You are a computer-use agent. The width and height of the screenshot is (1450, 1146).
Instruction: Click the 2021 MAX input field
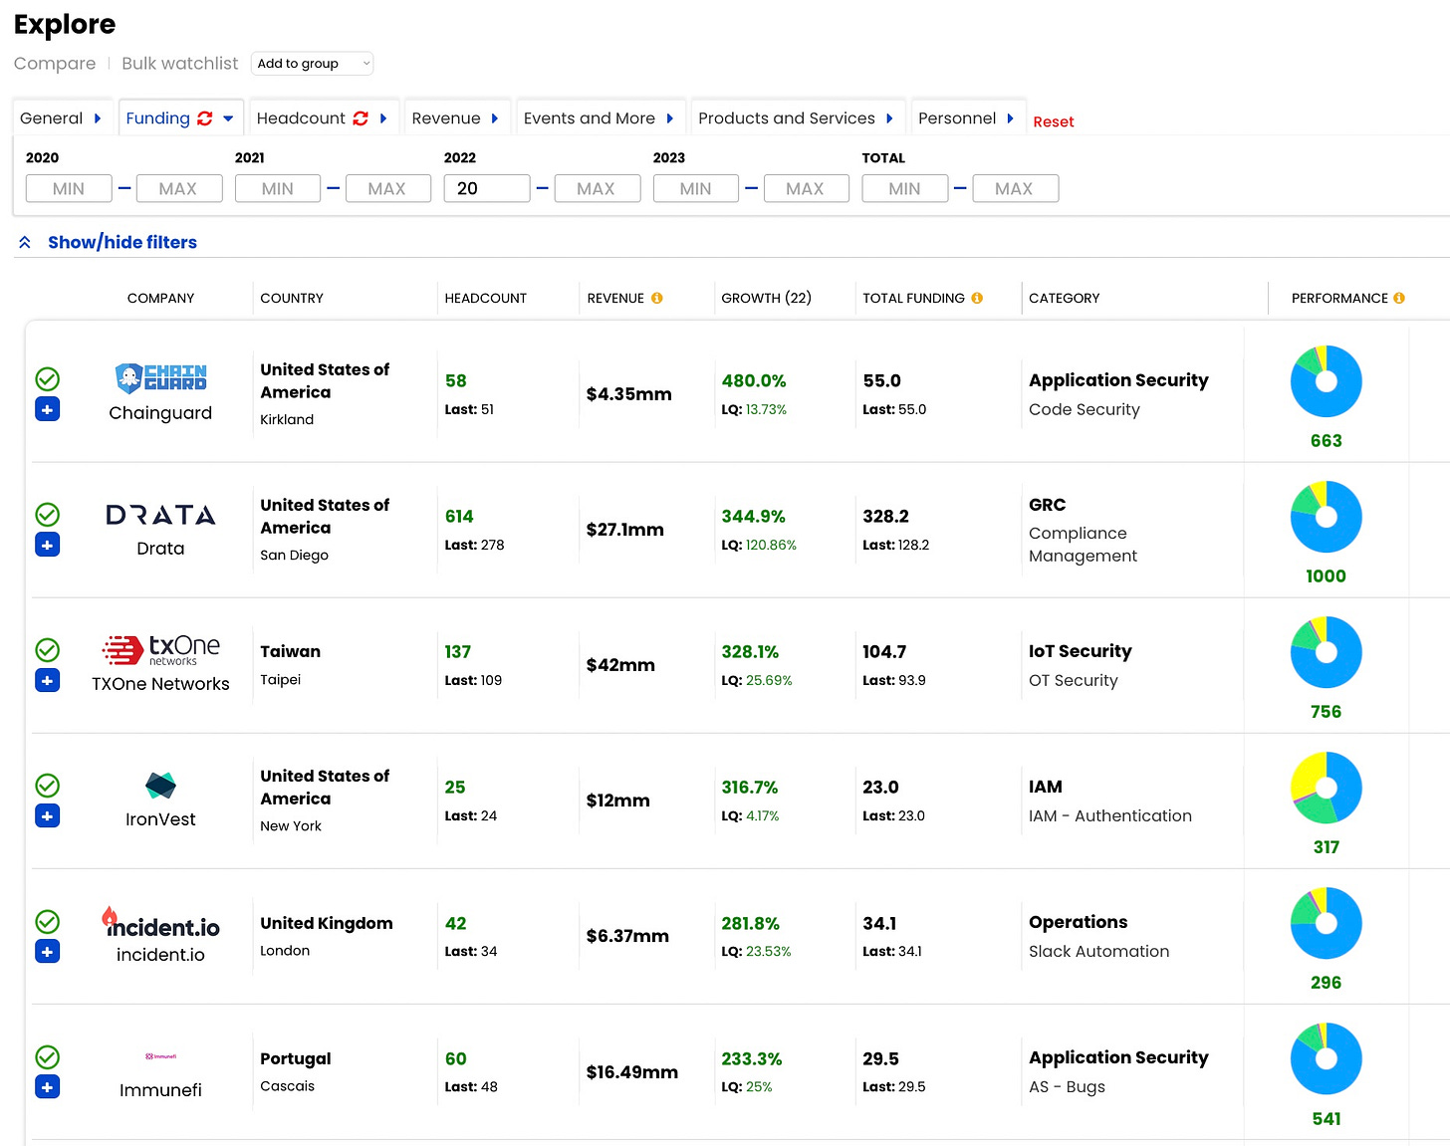click(387, 188)
